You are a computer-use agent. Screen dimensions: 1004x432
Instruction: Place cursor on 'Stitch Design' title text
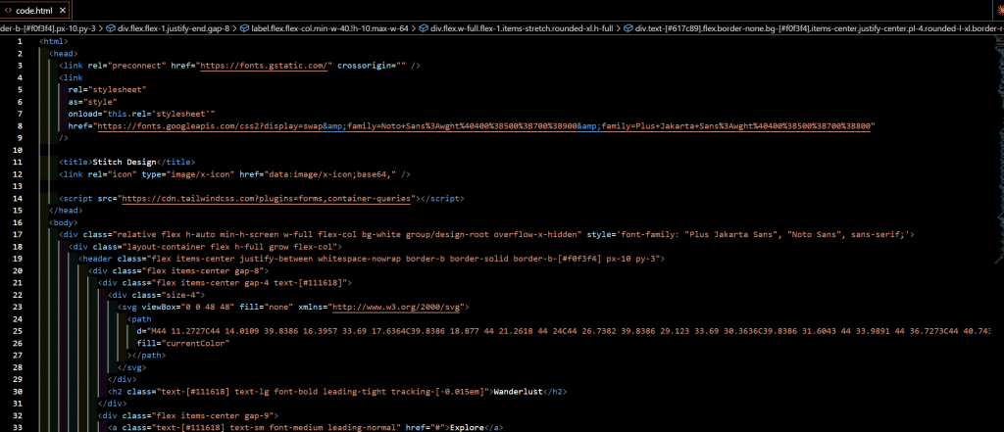(125, 162)
